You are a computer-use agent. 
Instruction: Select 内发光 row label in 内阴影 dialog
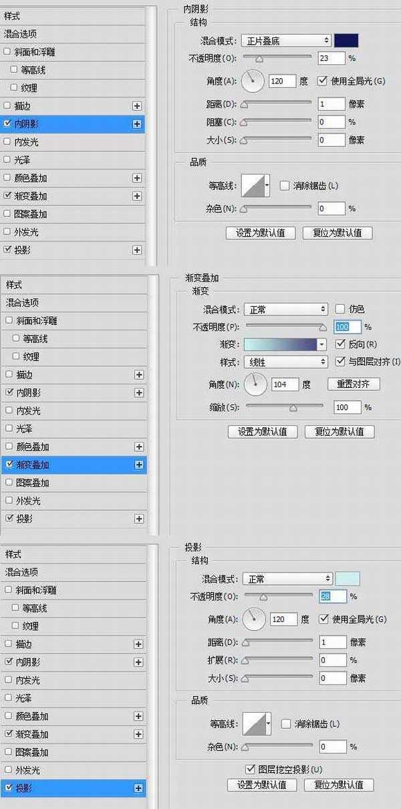pos(27,142)
